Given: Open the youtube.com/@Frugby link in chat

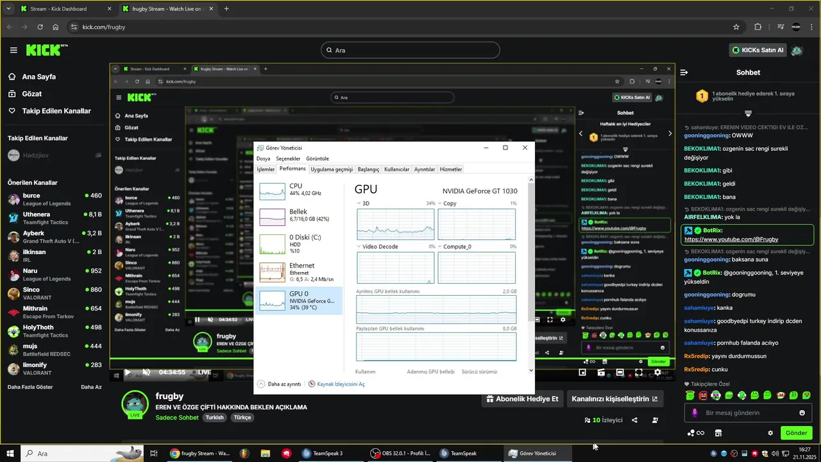Looking at the screenshot, I should [x=731, y=239].
